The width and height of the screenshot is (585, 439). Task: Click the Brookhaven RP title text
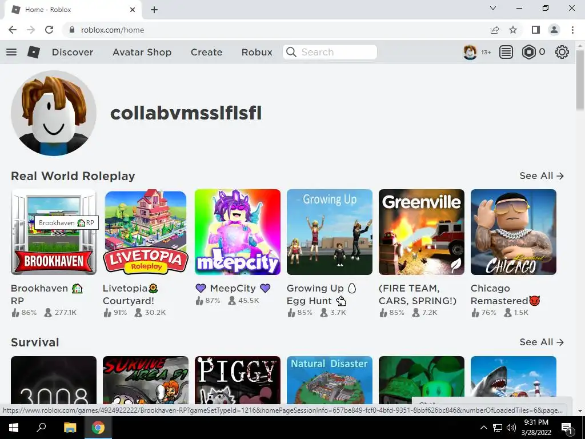[x=47, y=294]
